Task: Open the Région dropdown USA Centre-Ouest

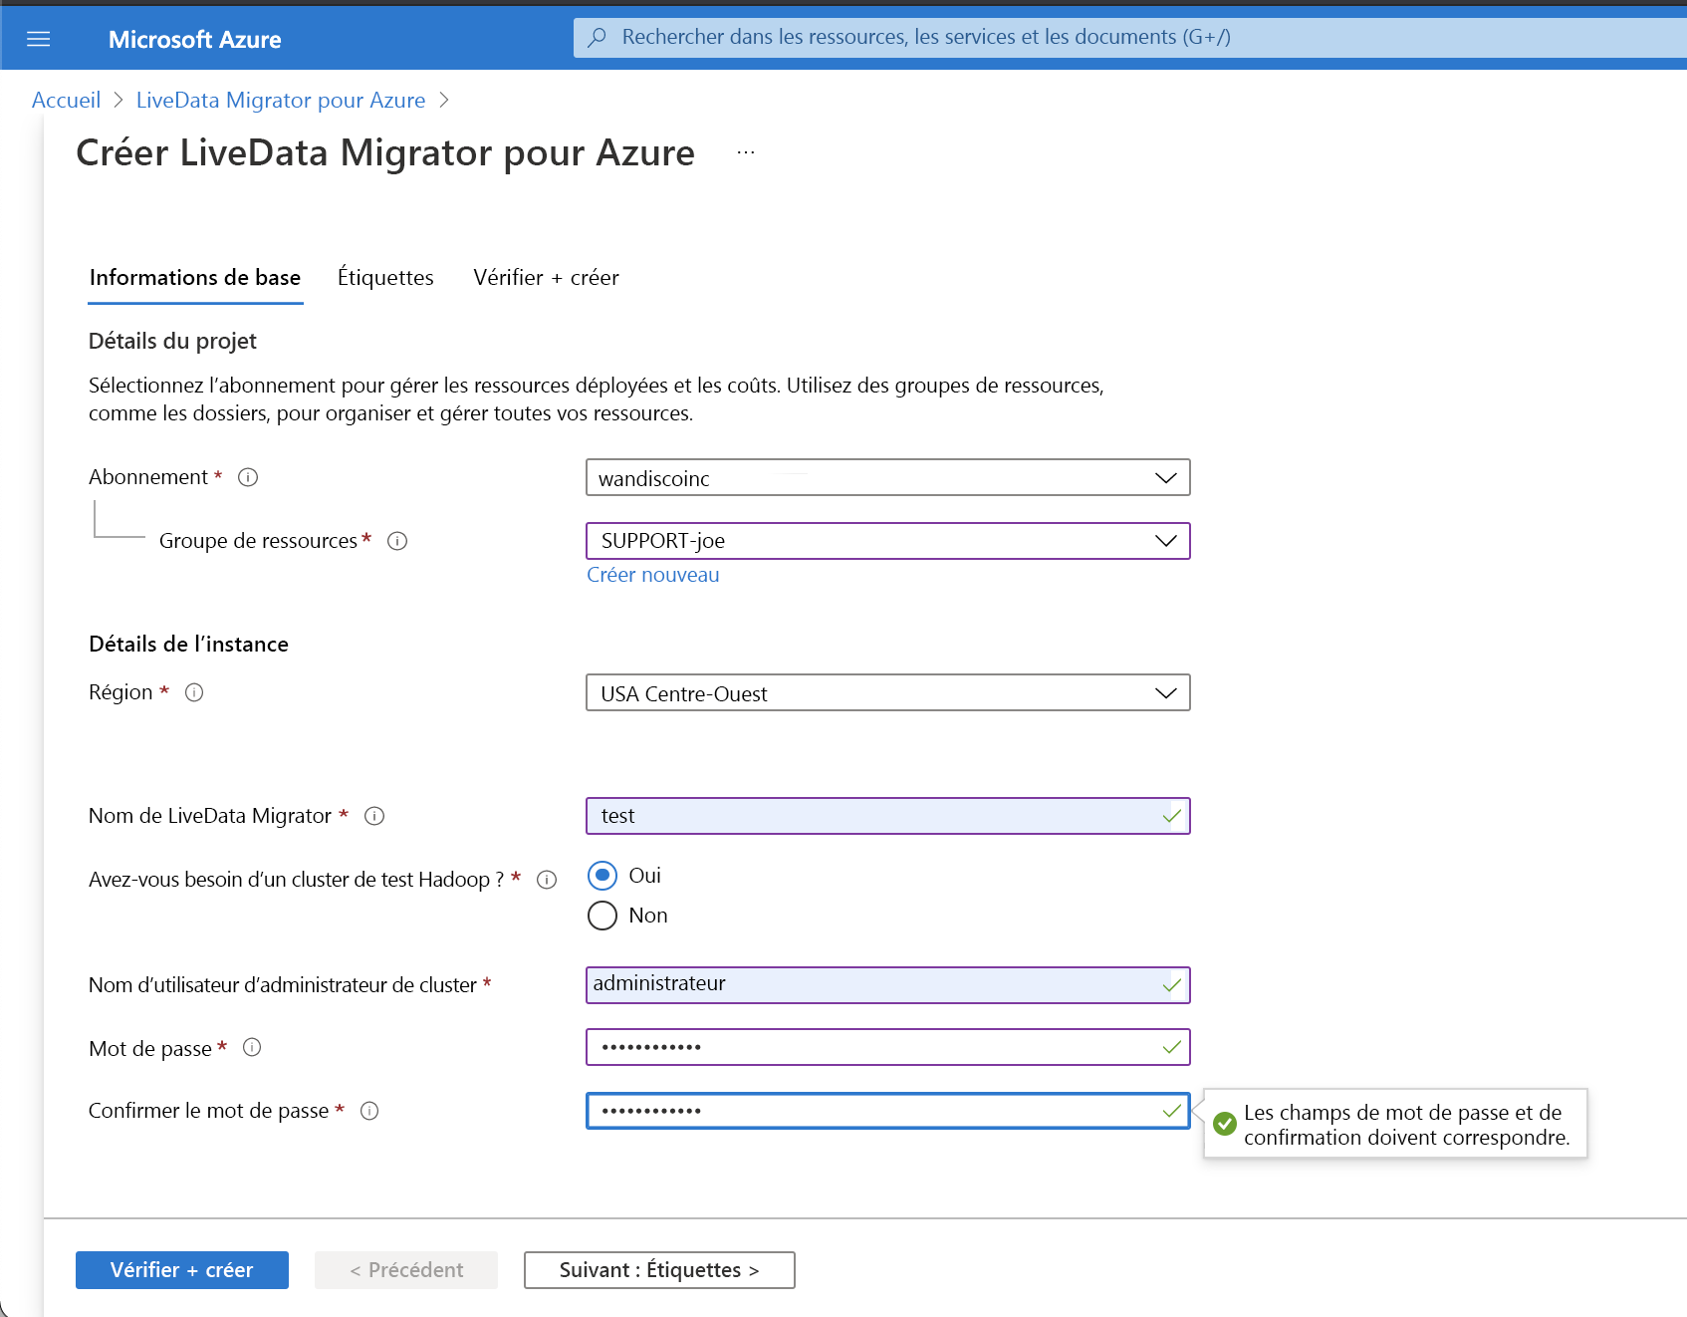Action: coord(888,692)
